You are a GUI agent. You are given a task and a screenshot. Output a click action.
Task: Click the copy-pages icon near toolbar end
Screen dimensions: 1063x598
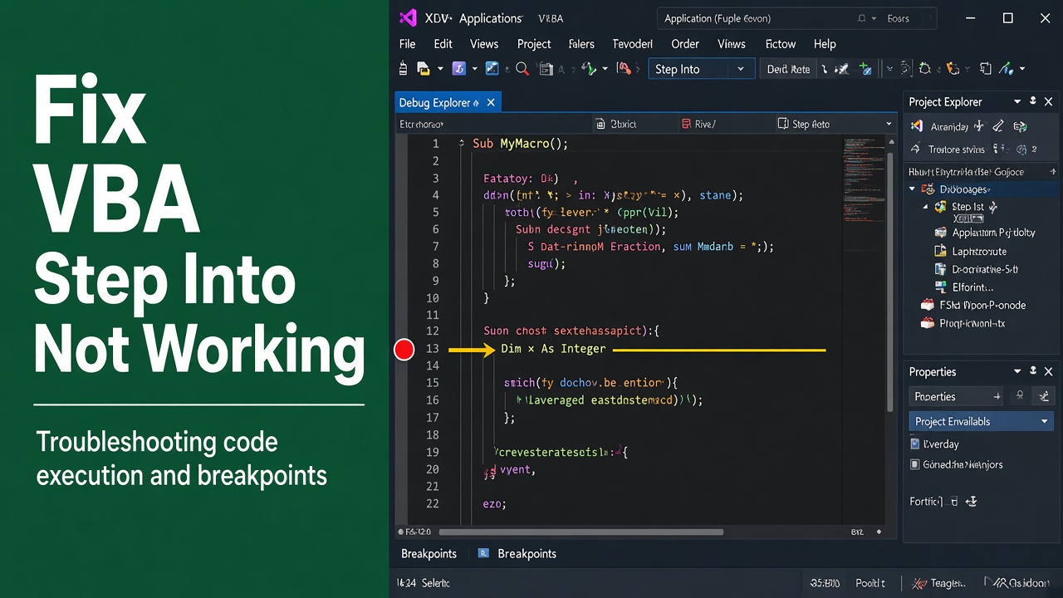986,69
